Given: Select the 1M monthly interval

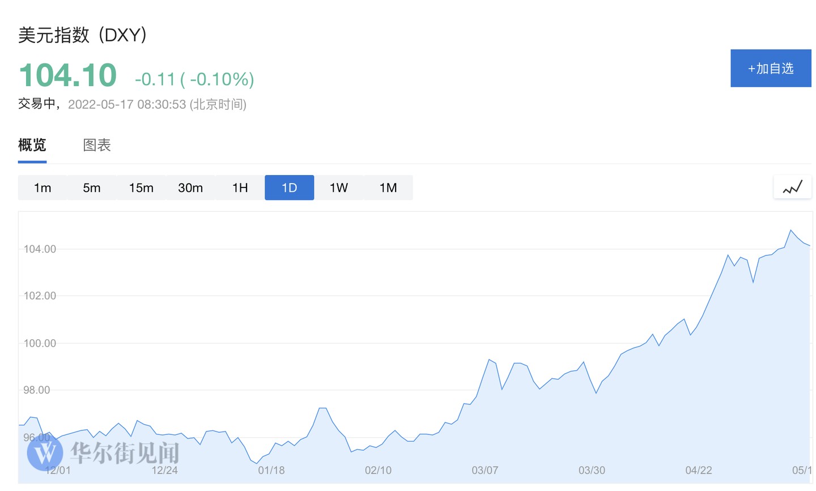Looking at the screenshot, I should [x=388, y=188].
